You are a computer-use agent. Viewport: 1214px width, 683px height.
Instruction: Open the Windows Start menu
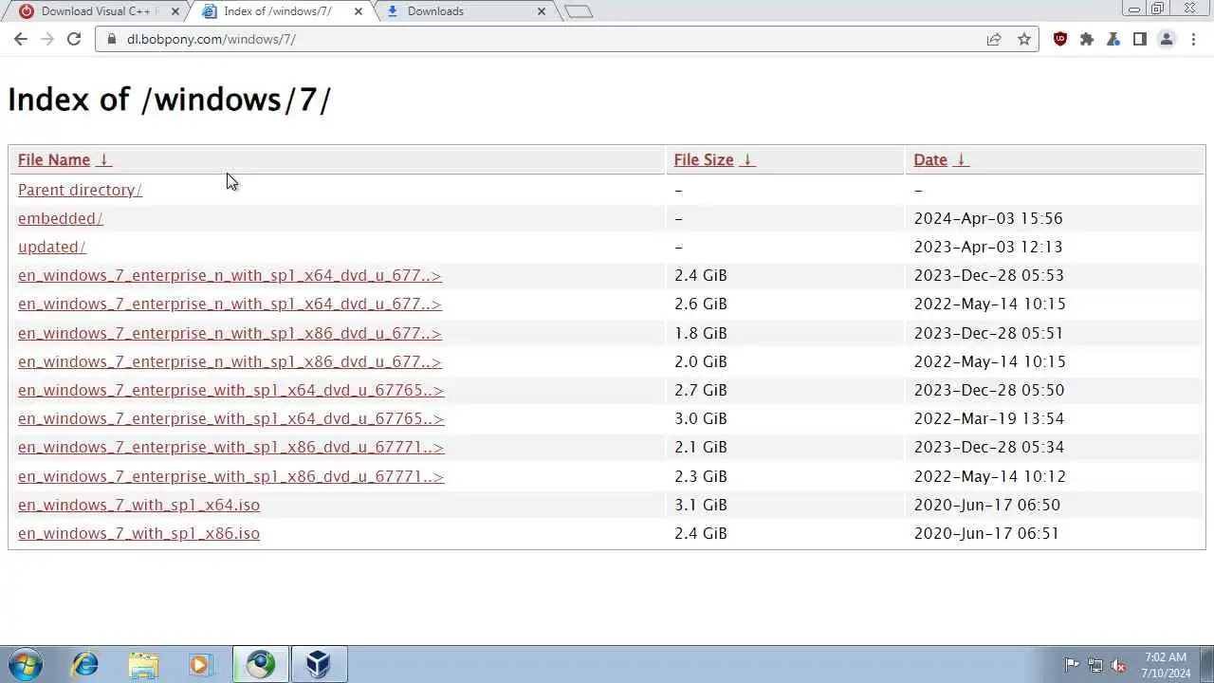pyautogui.click(x=25, y=664)
